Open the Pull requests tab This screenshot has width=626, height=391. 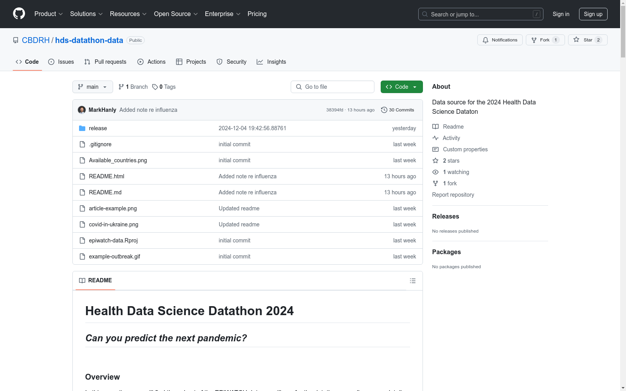pos(105,62)
